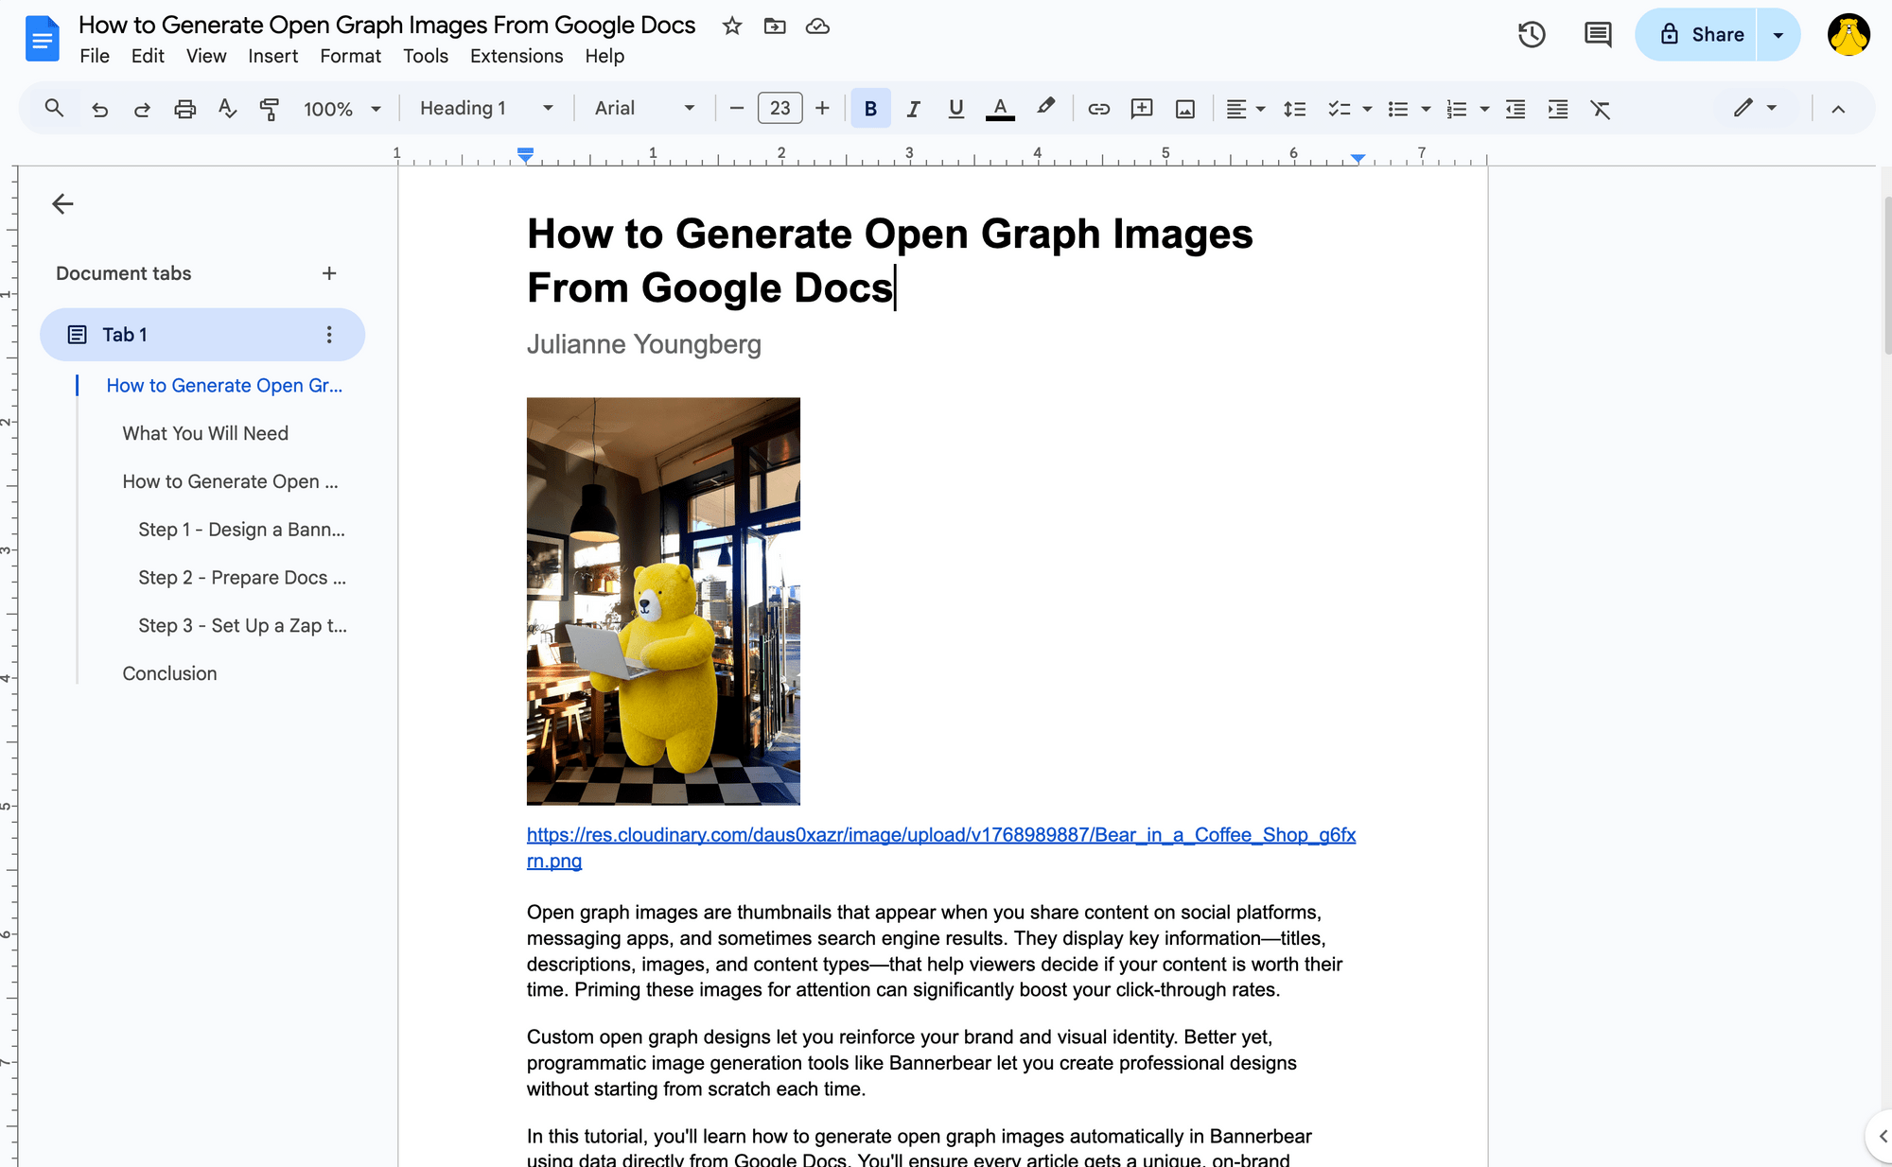Screen dimensions: 1892x1167
Task: Toggle underline formatting
Action: tap(956, 109)
